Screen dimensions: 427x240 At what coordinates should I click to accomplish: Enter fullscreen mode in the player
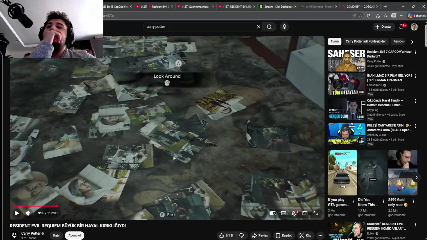pyautogui.click(x=316, y=213)
